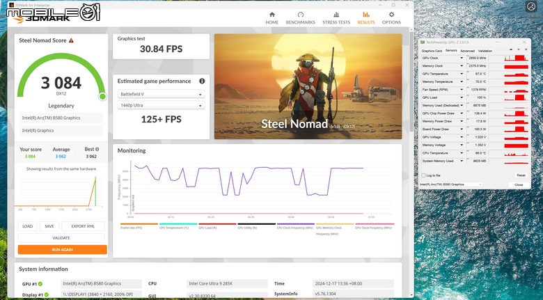
Task: Open GPU selector dropdown in GPU-Z footer
Action: (450, 184)
